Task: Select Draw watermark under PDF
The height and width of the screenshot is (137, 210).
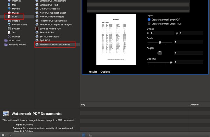Action: click(x=149, y=24)
